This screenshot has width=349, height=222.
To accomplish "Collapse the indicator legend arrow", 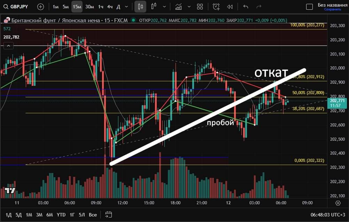I will (x=8, y=46).
